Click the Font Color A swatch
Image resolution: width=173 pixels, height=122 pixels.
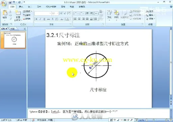pyautogui.click(x=68, y=19)
